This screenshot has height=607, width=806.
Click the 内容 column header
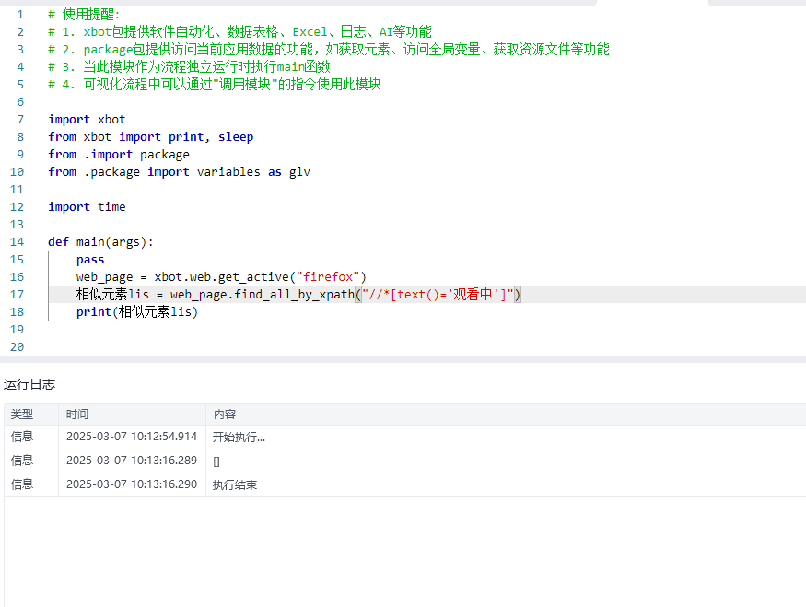[225, 414]
